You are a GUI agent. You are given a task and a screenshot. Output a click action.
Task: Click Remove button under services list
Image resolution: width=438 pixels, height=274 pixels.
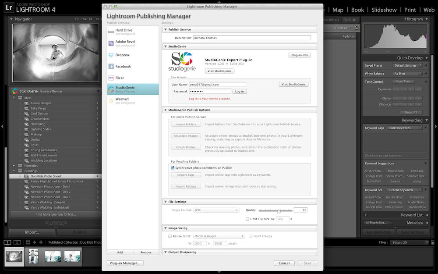pyautogui.click(x=146, y=252)
